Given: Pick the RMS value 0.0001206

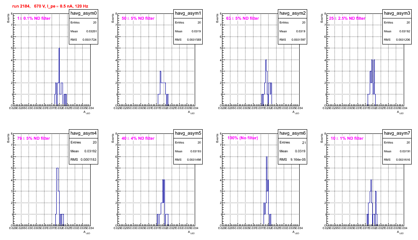Looking at the screenshot, I should tap(403, 40).
